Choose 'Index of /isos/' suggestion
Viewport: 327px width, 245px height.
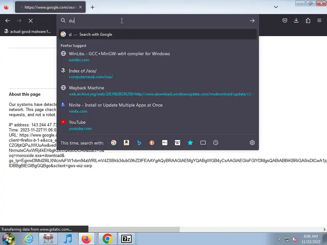point(158,74)
